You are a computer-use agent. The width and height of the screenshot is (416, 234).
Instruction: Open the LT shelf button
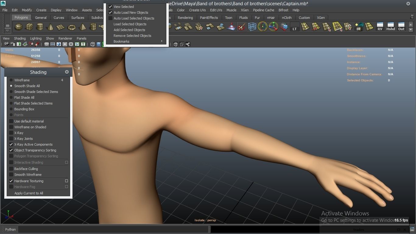(294, 27)
